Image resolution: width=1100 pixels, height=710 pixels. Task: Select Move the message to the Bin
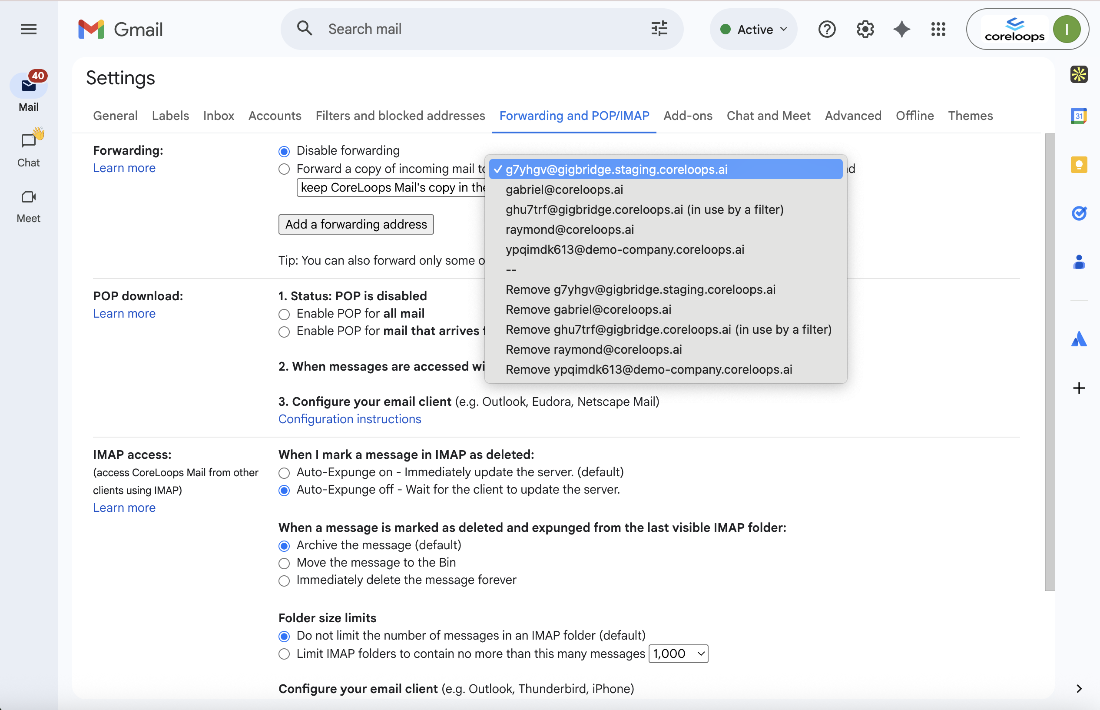point(284,564)
